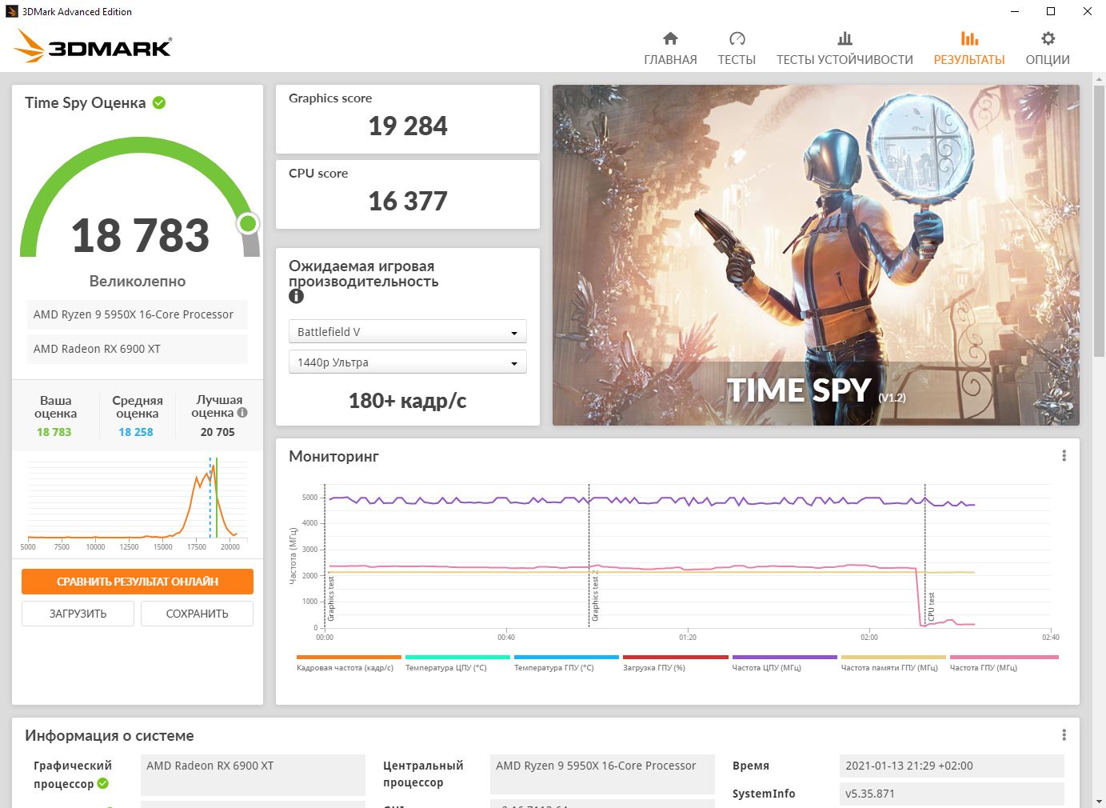Toggle the teal Температура ЦПУ legend swatch

tap(457, 658)
